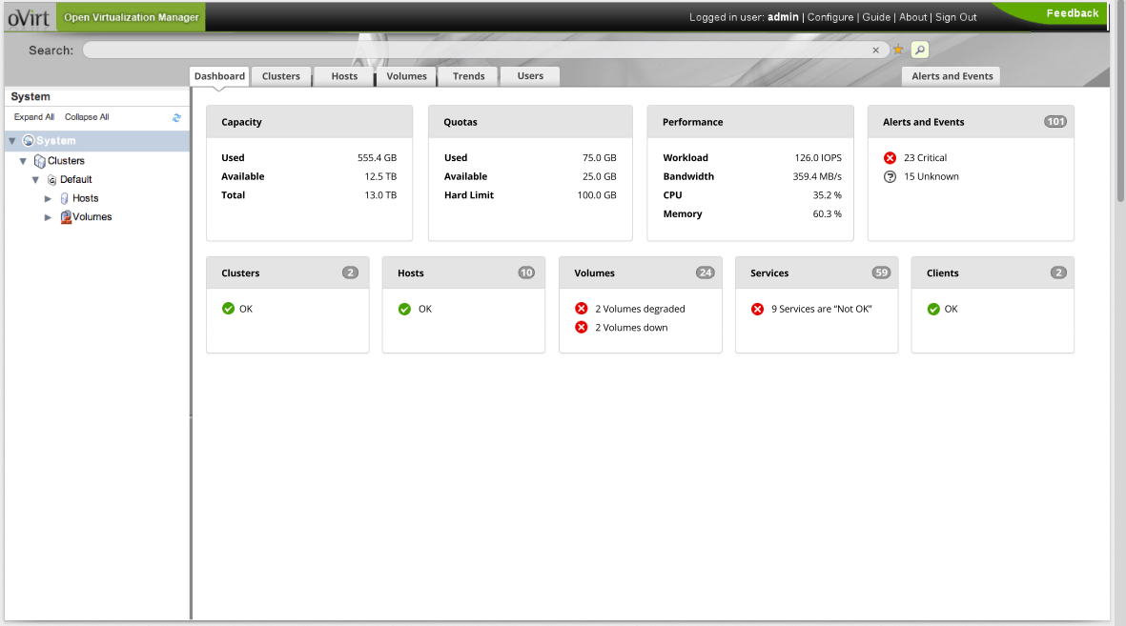Open the Hosts tab

click(344, 76)
